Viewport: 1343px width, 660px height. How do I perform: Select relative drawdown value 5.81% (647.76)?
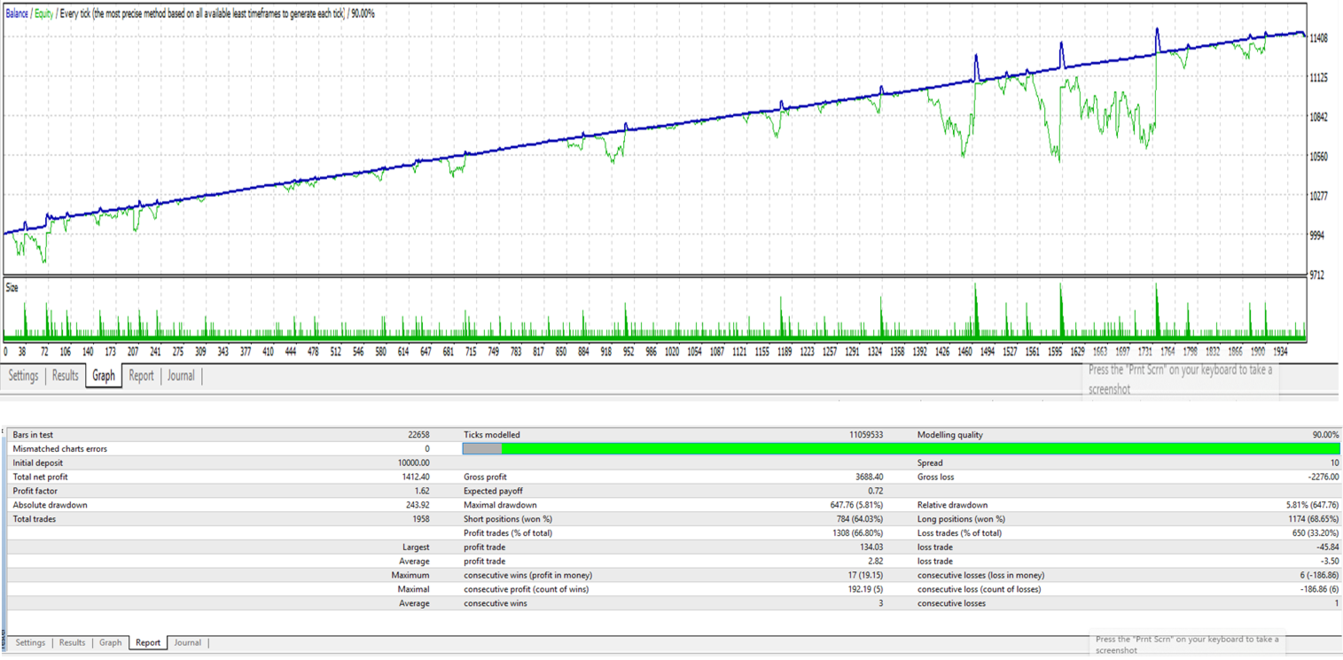[x=1311, y=505]
